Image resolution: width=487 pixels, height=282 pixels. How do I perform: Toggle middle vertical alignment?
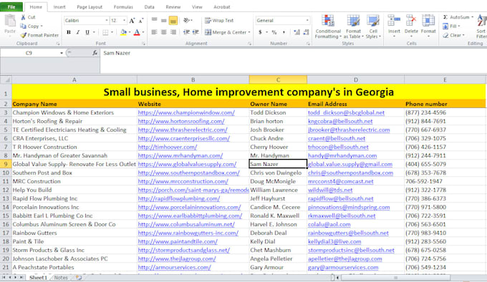(164, 20)
